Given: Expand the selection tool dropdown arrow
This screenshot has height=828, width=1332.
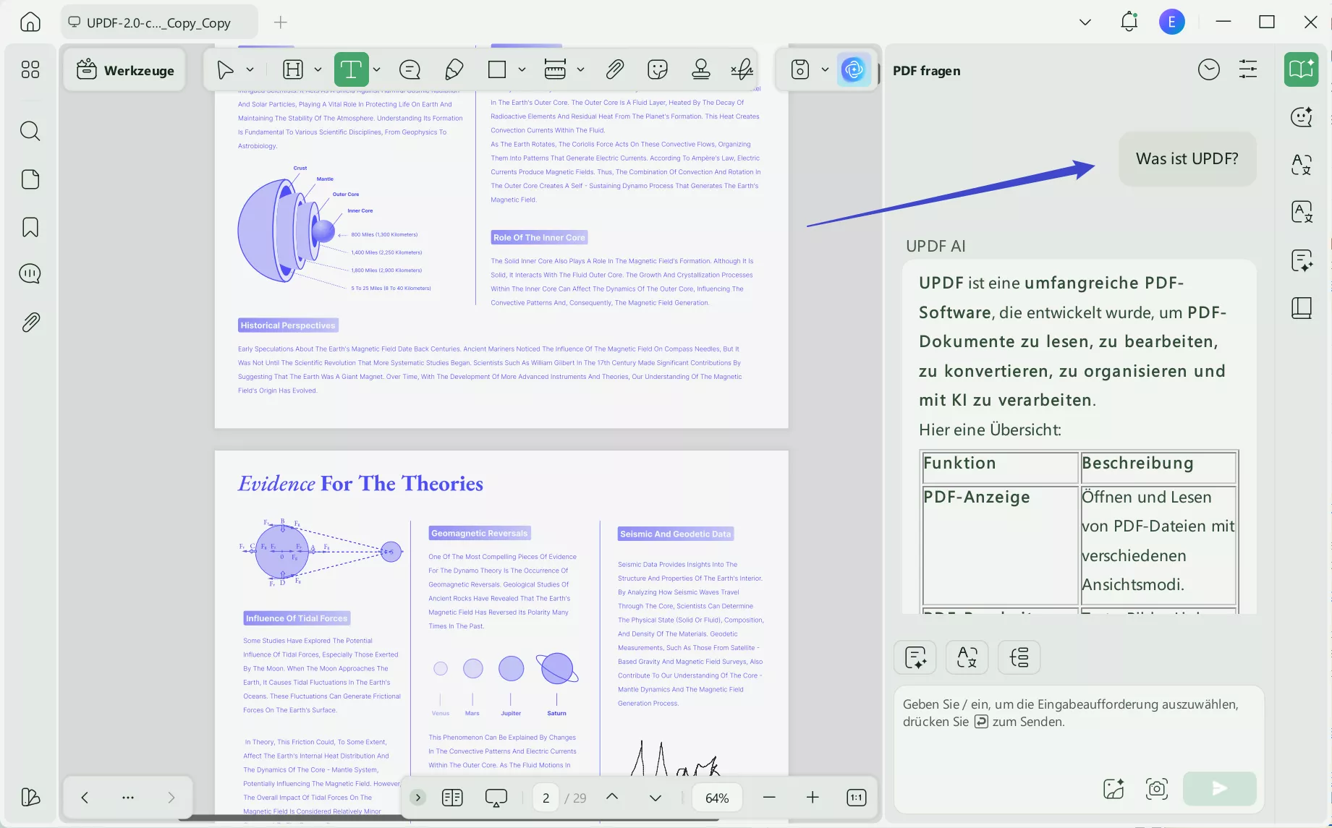Looking at the screenshot, I should (x=250, y=69).
